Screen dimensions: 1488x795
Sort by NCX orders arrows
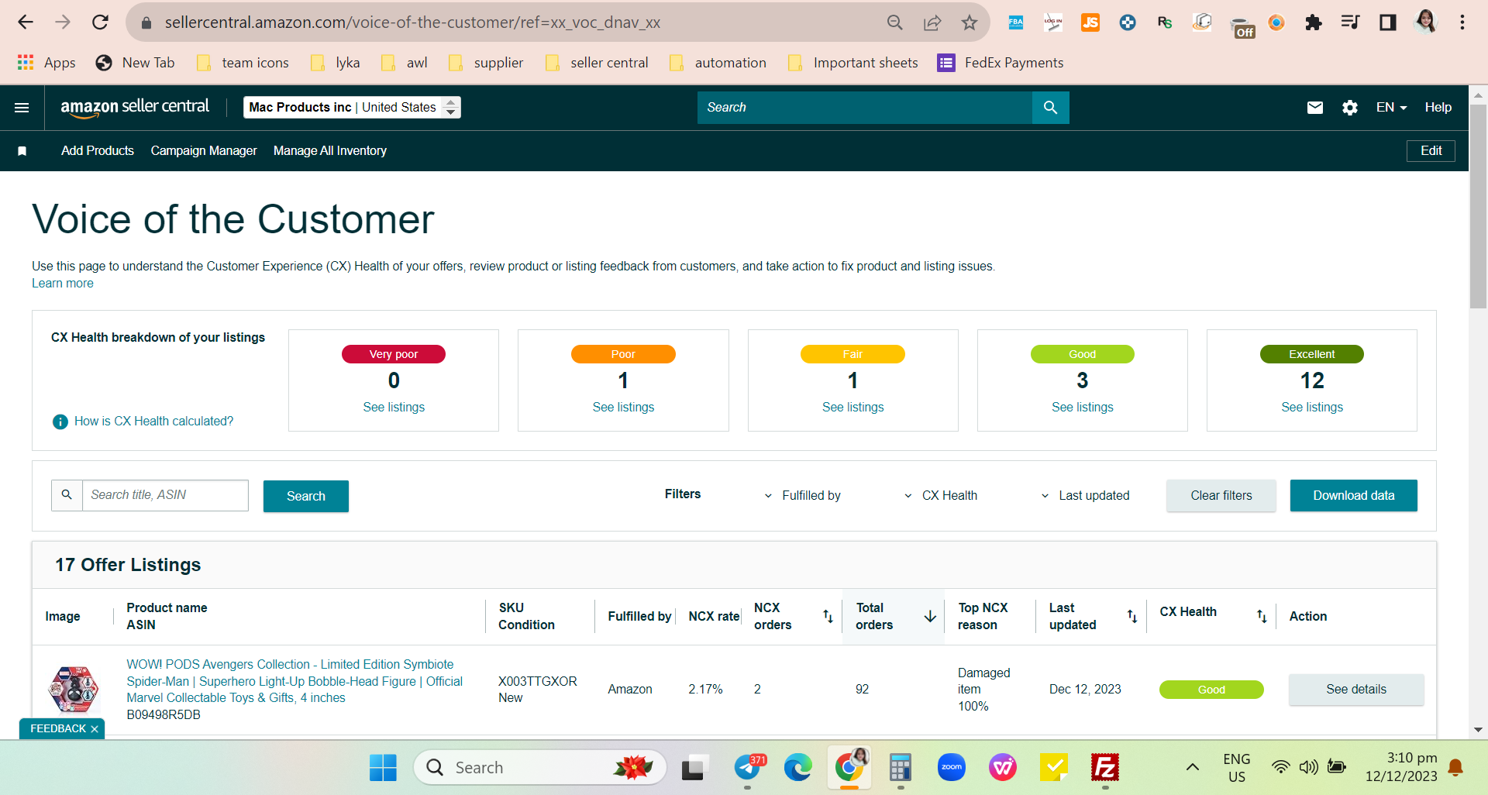828,616
